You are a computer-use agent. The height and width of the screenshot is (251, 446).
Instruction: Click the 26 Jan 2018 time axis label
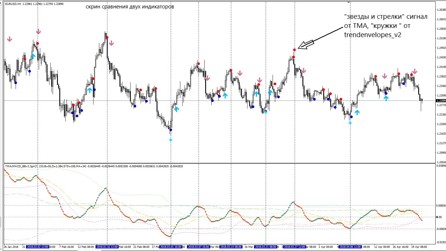pos(11,247)
